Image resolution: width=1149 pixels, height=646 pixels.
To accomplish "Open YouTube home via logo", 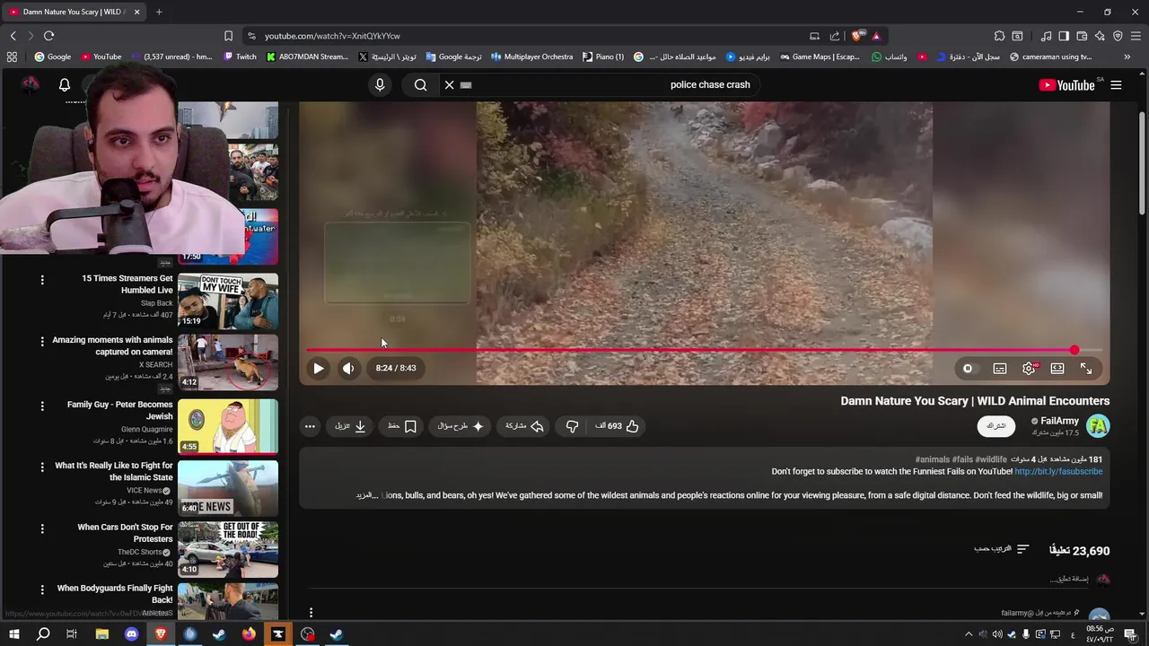I will 1066,85.
